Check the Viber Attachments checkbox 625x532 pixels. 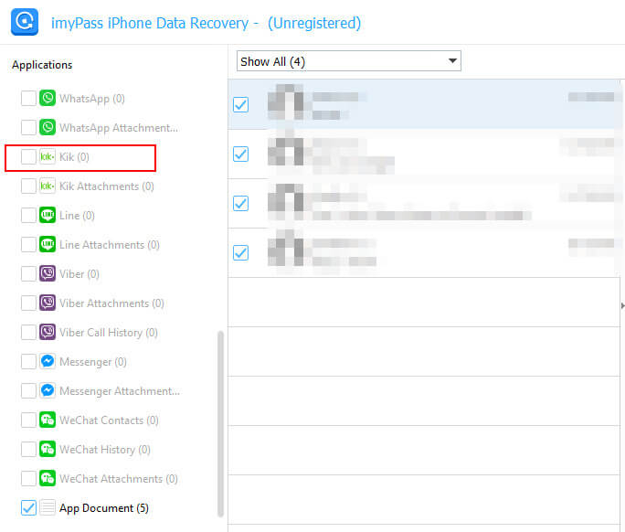tap(28, 303)
